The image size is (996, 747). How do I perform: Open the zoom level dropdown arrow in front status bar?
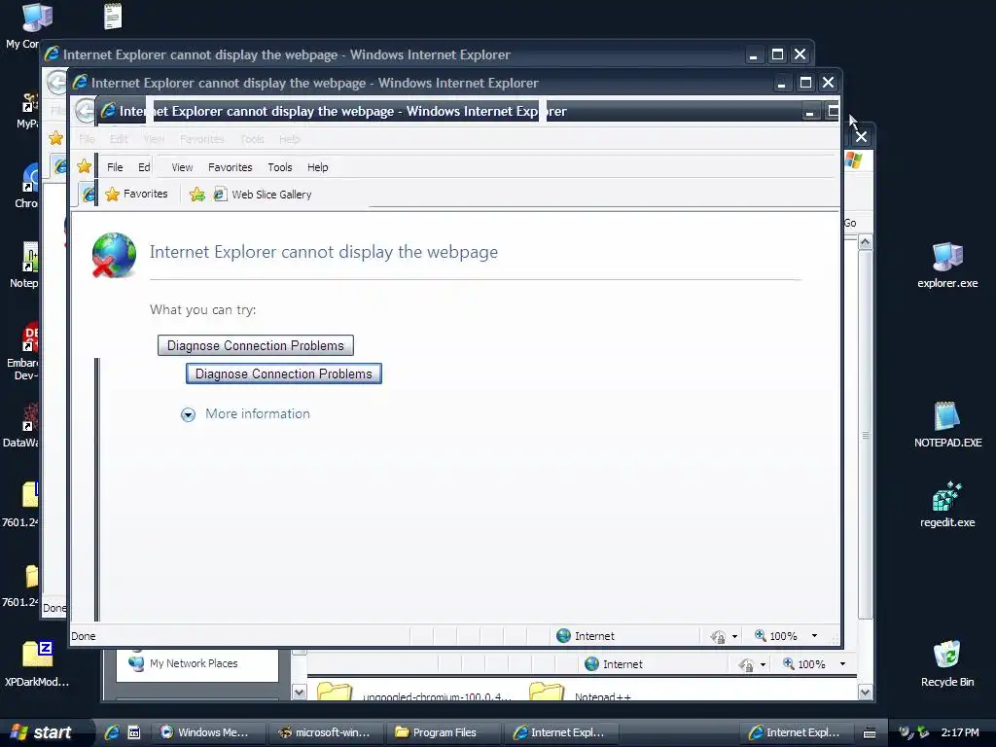point(814,636)
